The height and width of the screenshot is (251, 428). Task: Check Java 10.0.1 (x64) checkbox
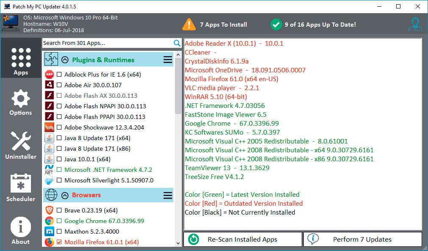[x=59, y=159]
